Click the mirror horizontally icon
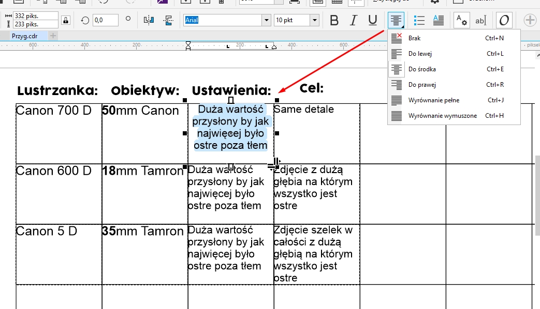The width and height of the screenshot is (540, 309). [x=149, y=21]
